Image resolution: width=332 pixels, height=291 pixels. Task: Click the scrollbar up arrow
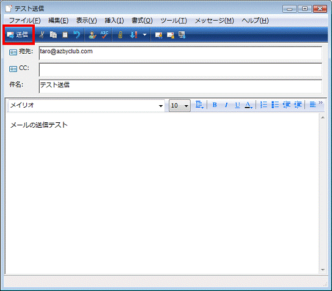click(323, 117)
